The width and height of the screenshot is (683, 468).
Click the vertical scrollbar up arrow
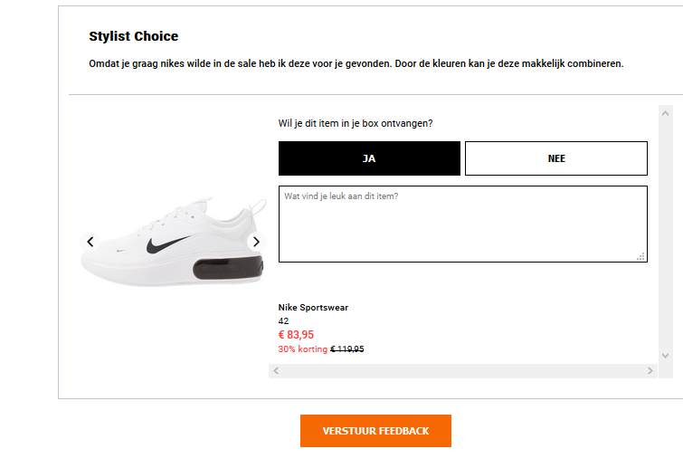pyautogui.click(x=665, y=113)
